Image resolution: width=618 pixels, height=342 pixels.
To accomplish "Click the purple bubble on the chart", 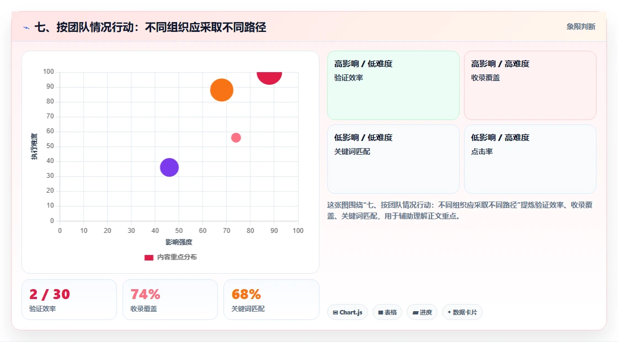I will coord(169,167).
